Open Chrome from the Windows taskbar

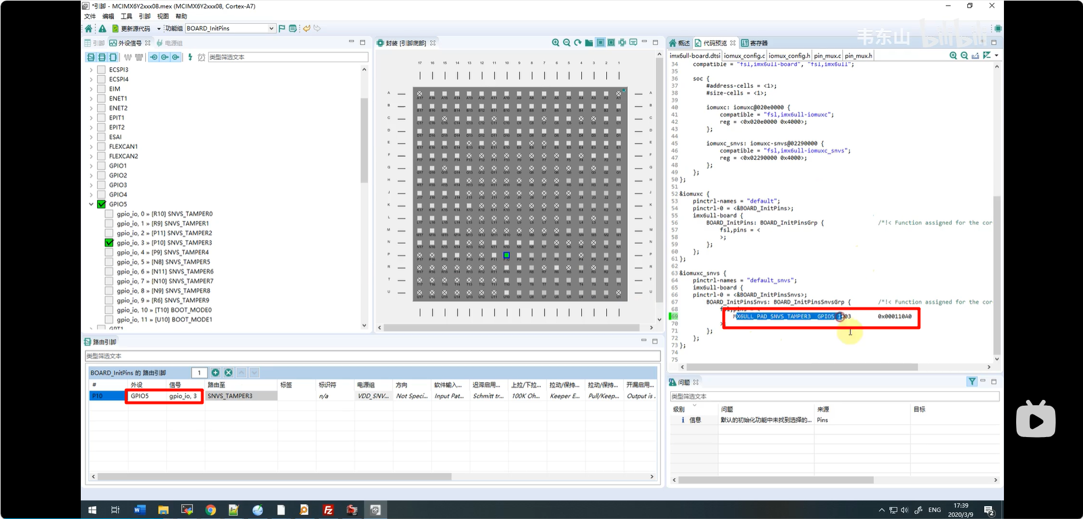pyautogui.click(x=210, y=510)
